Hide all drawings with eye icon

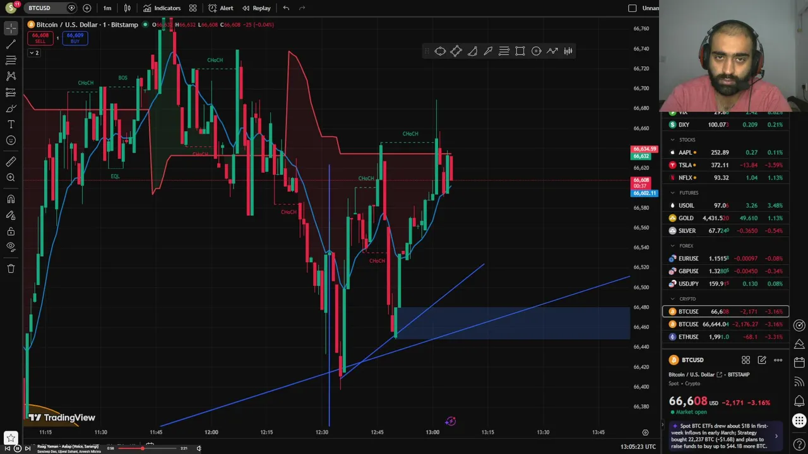[x=11, y=247]
